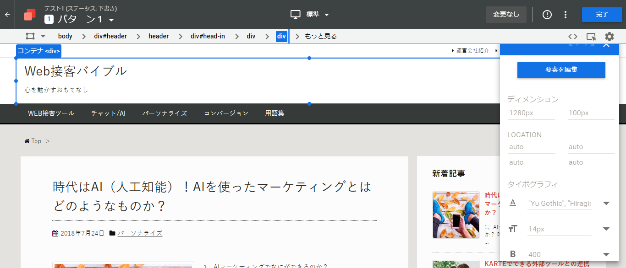Click the home icon beside Top
626x268 pixels.
27,141
